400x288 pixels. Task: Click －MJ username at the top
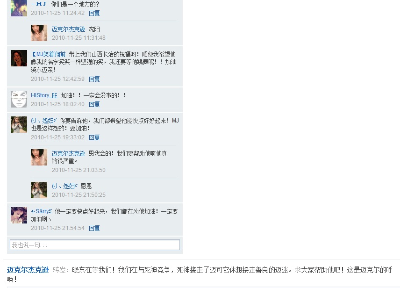pos(39,4)
